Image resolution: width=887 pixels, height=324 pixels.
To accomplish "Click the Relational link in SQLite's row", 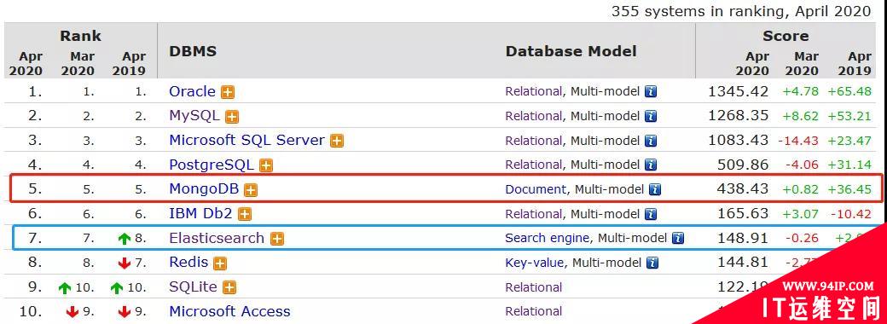I will click(533, 287).
